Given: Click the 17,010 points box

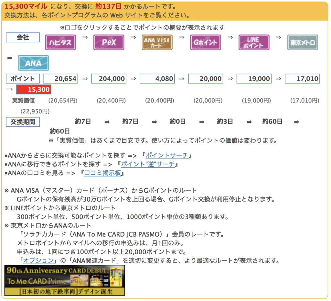Looking at the screenshot, I should pyautogui.click(x=302, y=79).
